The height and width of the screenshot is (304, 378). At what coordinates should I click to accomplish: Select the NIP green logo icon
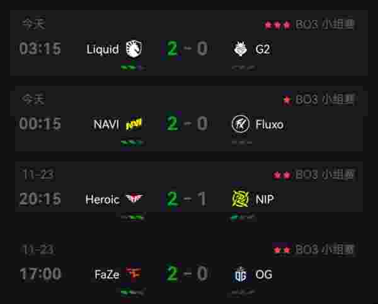(240, 199)
